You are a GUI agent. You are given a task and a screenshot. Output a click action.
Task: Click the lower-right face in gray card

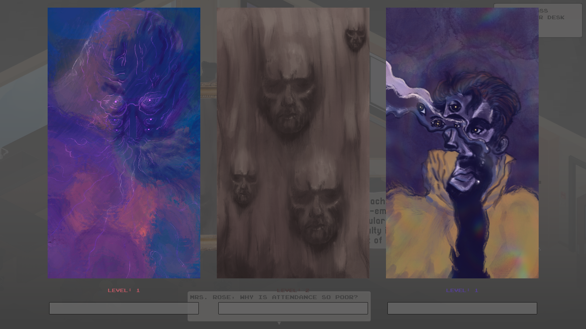pyautogui.click(x=316, y=213)
